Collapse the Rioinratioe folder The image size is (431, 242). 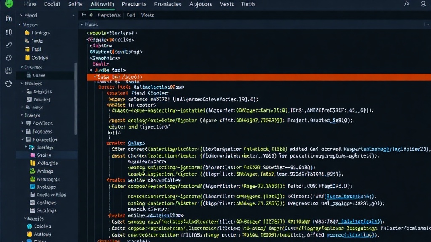click(23, 139)
